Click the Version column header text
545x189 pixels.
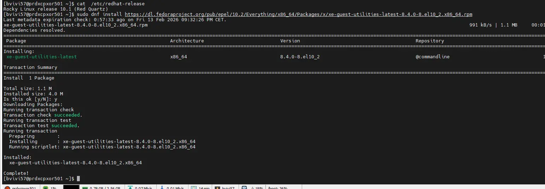(x=290, y=41)
